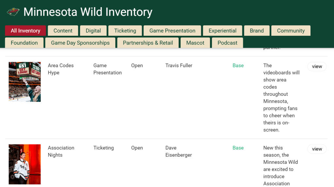Select the Game Presentation tab
This screenshot has width=334, height=187.
click(x=172, y=31)
